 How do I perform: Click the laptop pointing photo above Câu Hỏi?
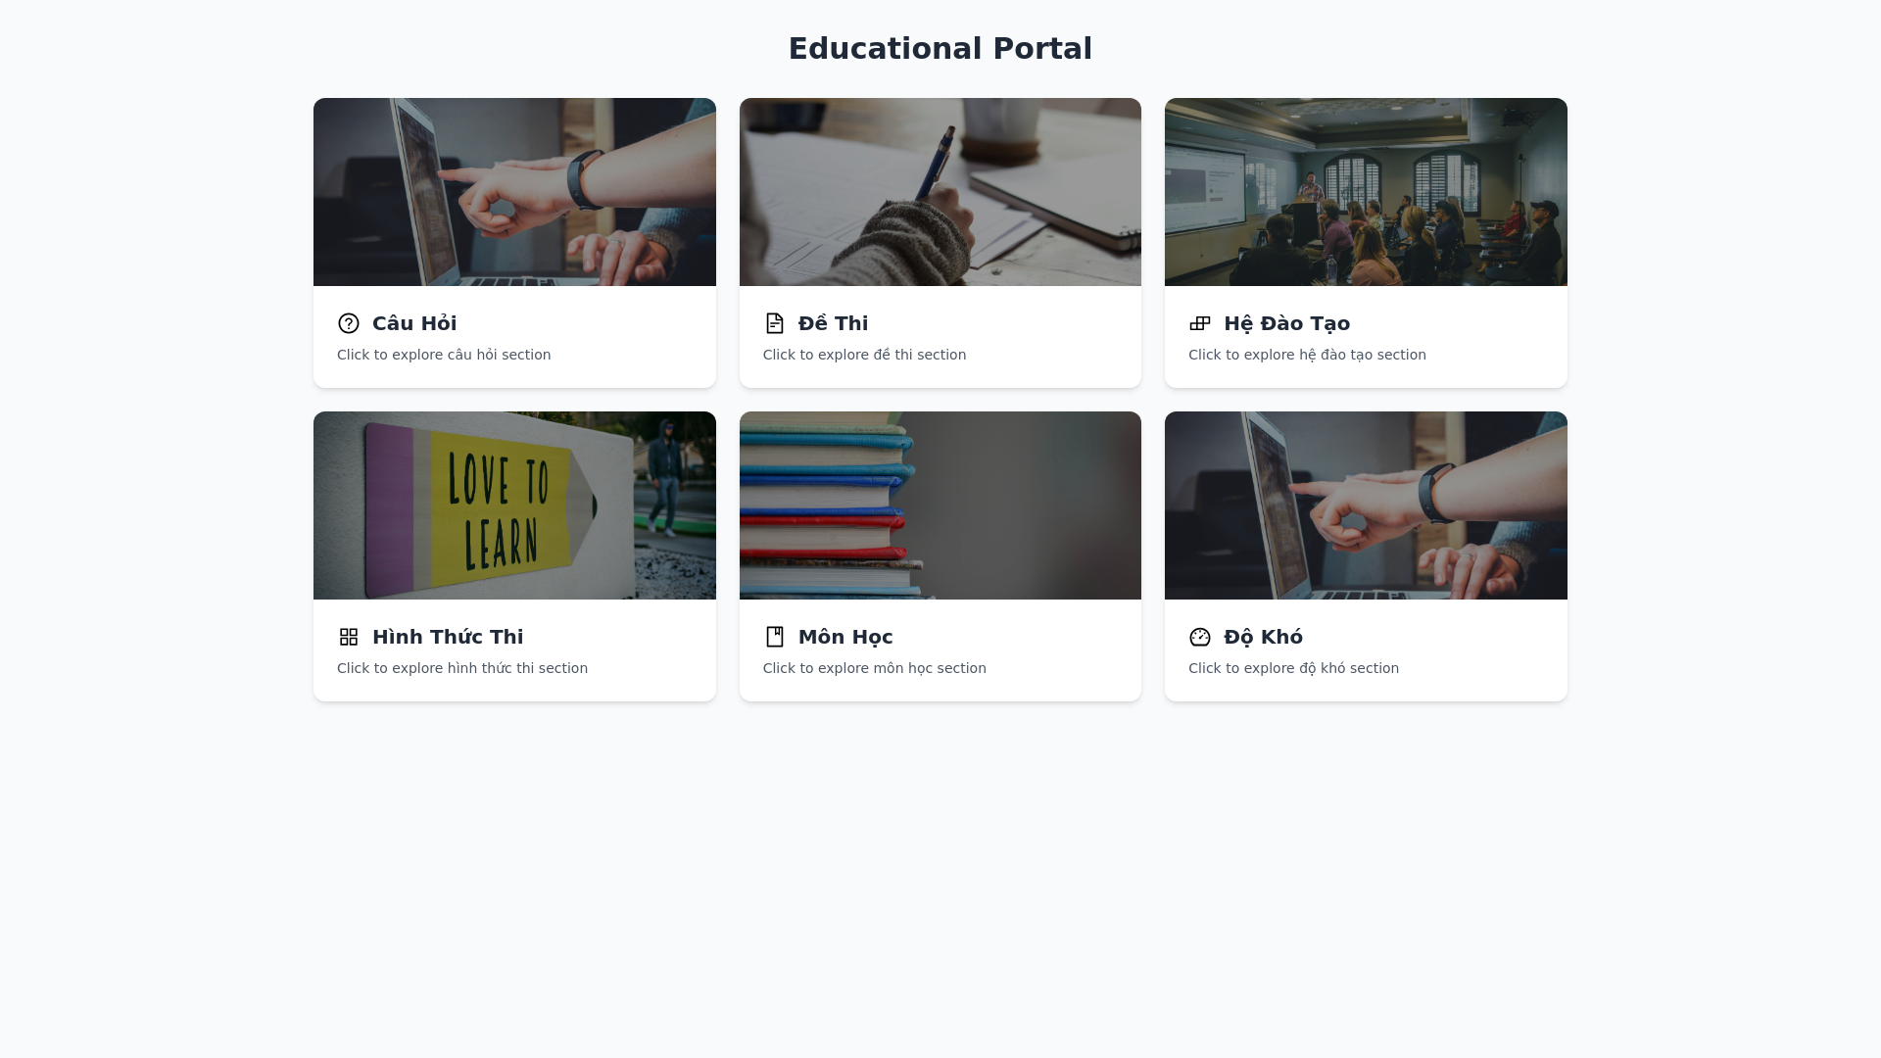pyautogui.click(x=514, y=192)
